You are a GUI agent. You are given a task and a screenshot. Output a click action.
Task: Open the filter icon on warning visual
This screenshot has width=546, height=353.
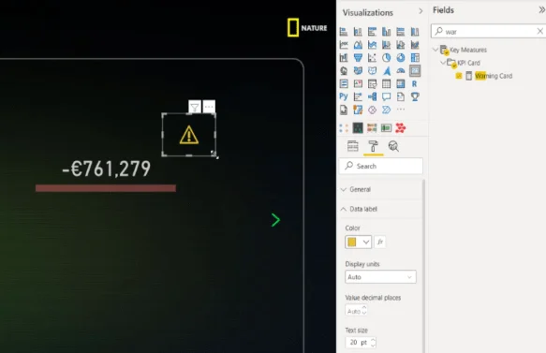(195, 107)
